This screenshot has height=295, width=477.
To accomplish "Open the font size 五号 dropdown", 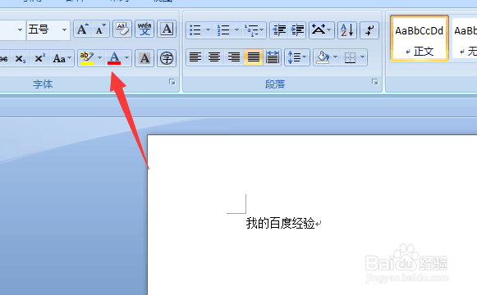I will [x=64, y=29].
